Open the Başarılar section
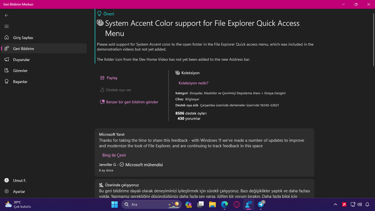Screen dimensions: 375x211 coord(44,82)
